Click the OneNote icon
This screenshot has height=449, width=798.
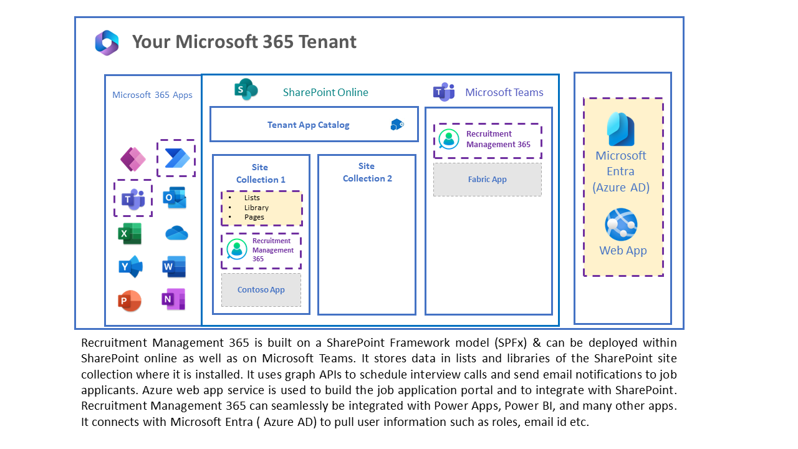point(173,299)
